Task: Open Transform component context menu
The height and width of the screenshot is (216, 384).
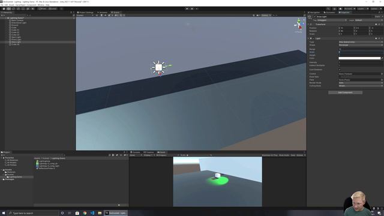Action: coord(382,24)
